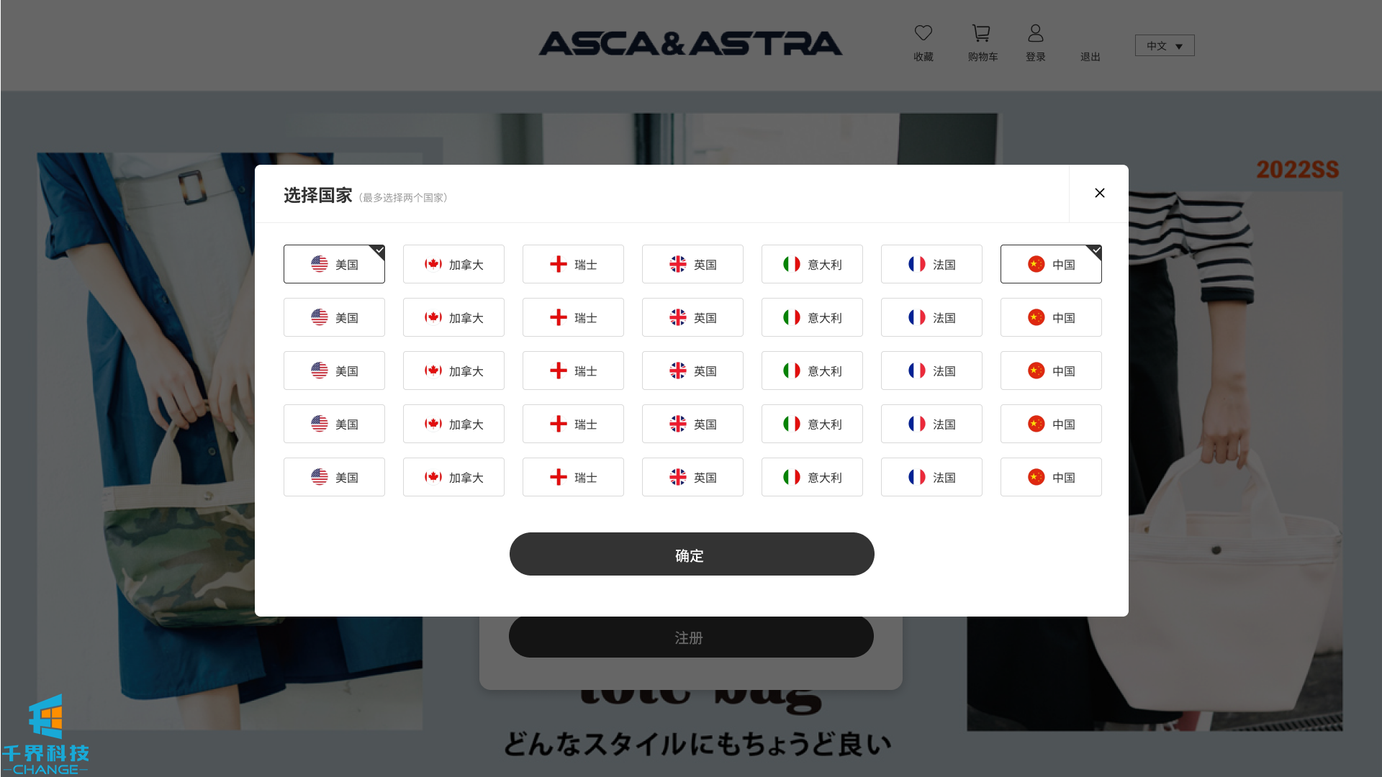Open the 中文 language dropdown

[x=1165, y=45]
